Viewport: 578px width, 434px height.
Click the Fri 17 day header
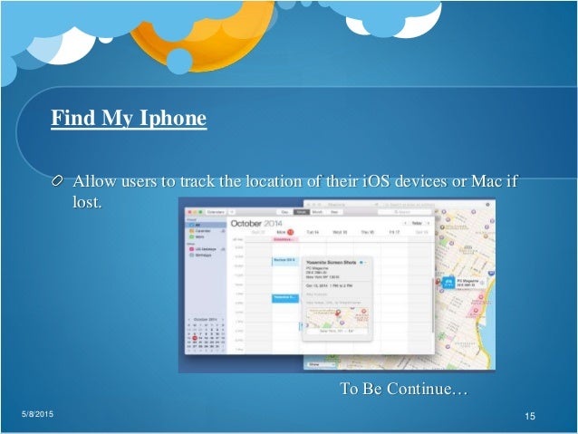point(394,232)
